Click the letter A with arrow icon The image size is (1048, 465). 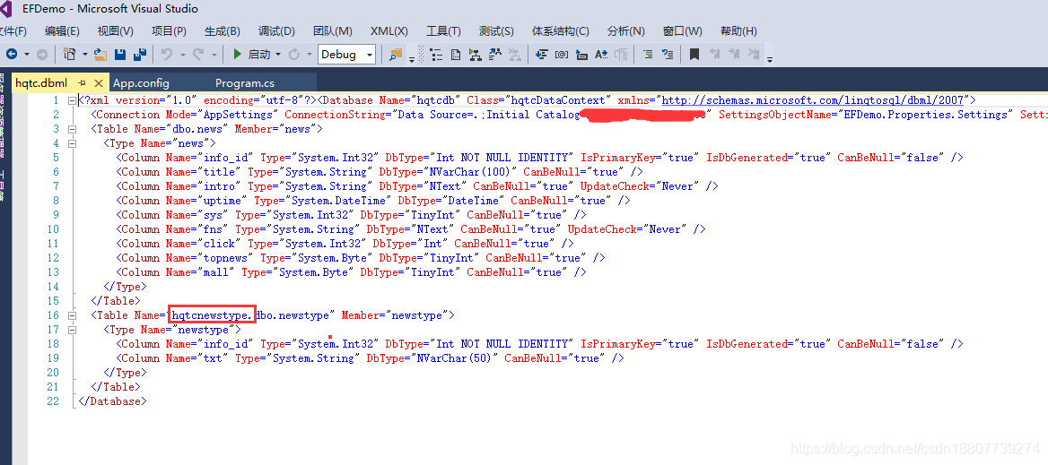(601, 55)
